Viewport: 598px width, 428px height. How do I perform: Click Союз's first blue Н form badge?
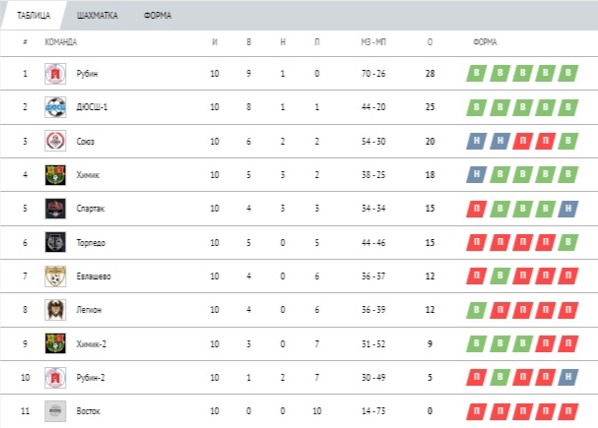477,141
